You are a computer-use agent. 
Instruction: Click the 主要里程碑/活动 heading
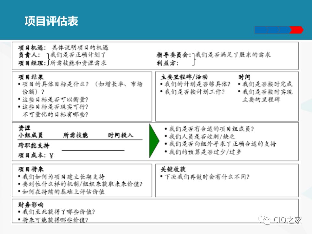coord(184,77)
